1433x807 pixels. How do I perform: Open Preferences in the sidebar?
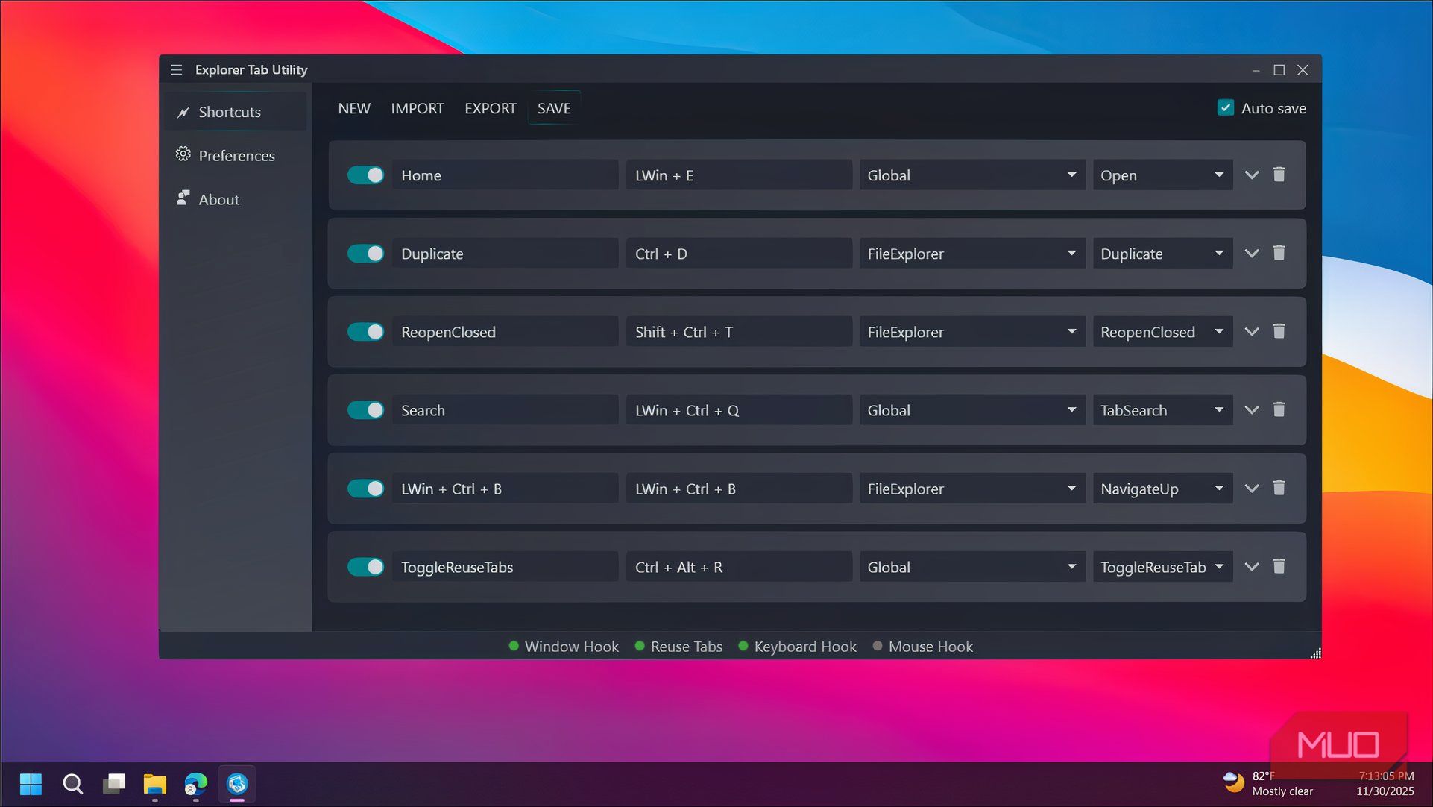pos(236,155)
